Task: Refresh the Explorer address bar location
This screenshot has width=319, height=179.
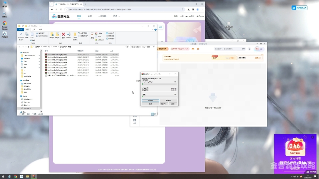Action: tap(128, 47)
